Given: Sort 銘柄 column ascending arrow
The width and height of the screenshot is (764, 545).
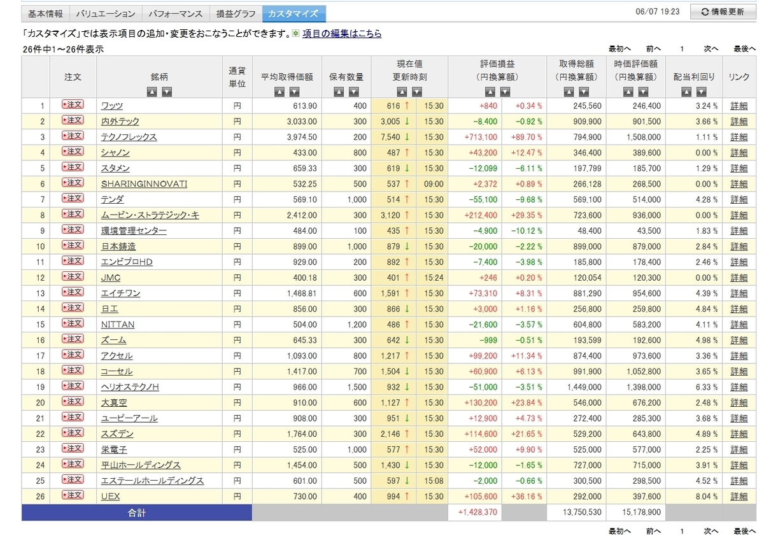Looking at the screenshot, I should (x=152, y=92).
